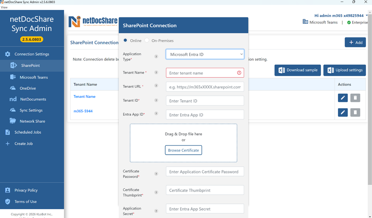This screenshot has width=372, height=218.
Task: Click the Tenant Name column header
Action: (x=85, y=85)
